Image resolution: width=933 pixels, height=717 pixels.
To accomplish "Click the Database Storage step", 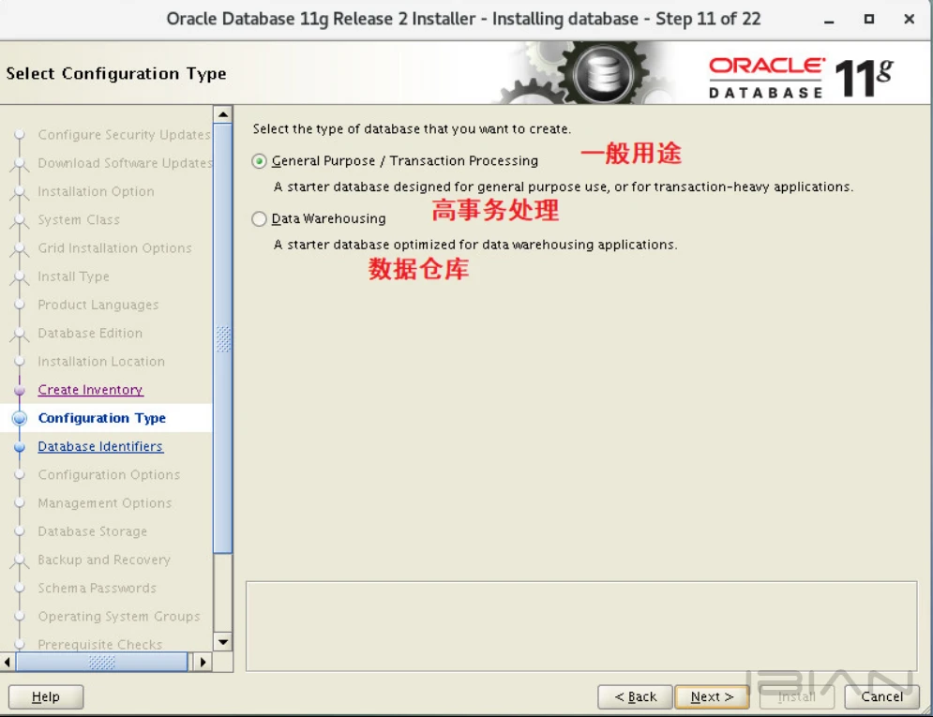I will tap(92, 531).
